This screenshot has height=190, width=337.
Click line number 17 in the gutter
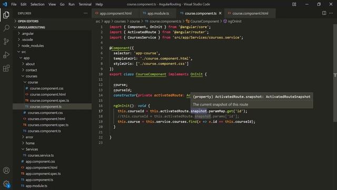click(101, 111)
